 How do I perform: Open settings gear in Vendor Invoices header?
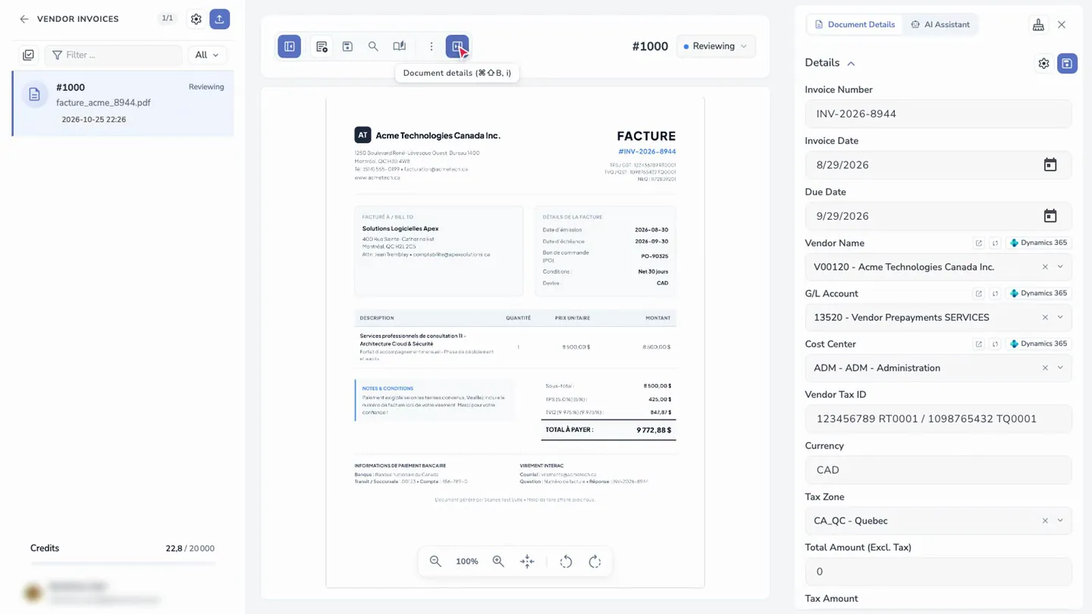[196, 19]
